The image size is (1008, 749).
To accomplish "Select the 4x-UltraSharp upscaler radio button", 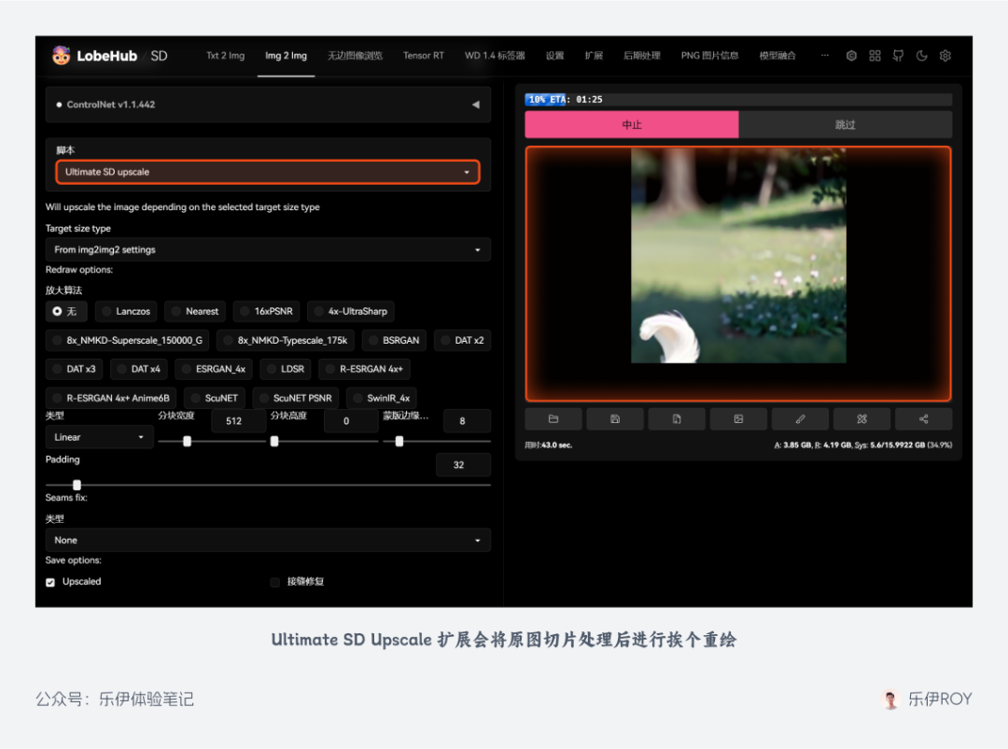I will [x=320, y=311].
